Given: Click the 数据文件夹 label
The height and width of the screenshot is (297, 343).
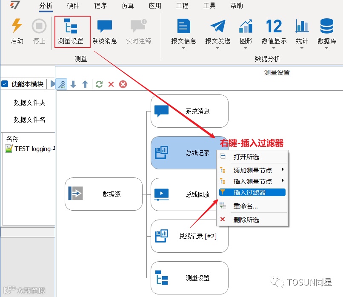Looking at the screenshot, I should tap(29, 103).
